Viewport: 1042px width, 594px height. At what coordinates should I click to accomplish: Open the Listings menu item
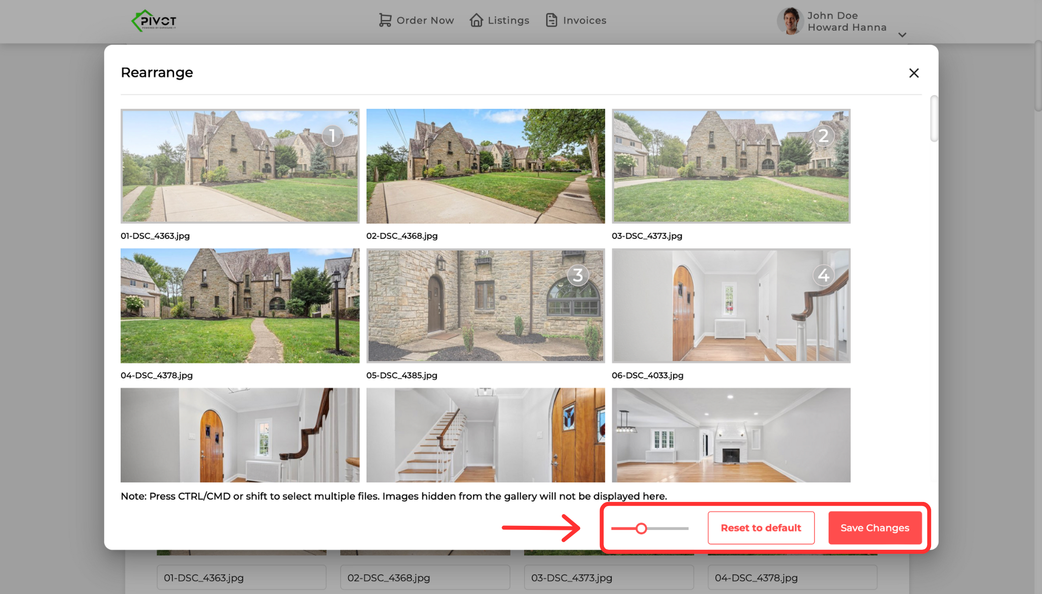click(x=508, y=20)
